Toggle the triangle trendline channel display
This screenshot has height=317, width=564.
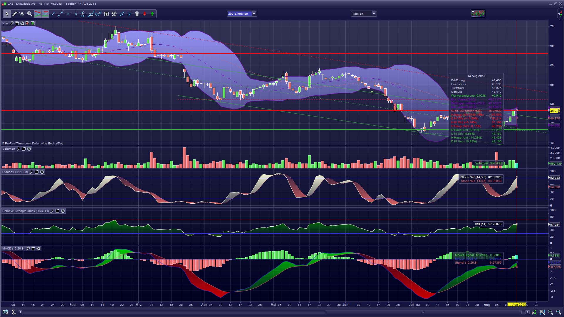pos(37,14)
